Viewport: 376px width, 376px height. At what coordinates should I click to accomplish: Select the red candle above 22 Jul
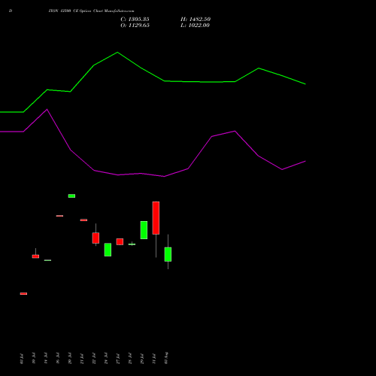click(x=96, y=238)
